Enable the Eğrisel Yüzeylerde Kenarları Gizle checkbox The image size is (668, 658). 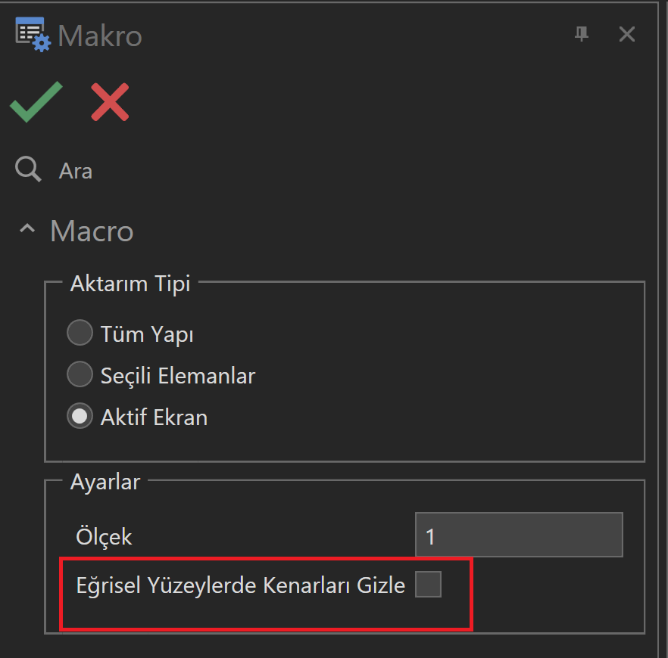coord(428,585)
